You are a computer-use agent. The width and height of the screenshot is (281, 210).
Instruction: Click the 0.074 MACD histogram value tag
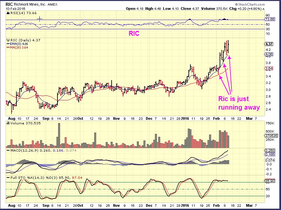point(270,160)
